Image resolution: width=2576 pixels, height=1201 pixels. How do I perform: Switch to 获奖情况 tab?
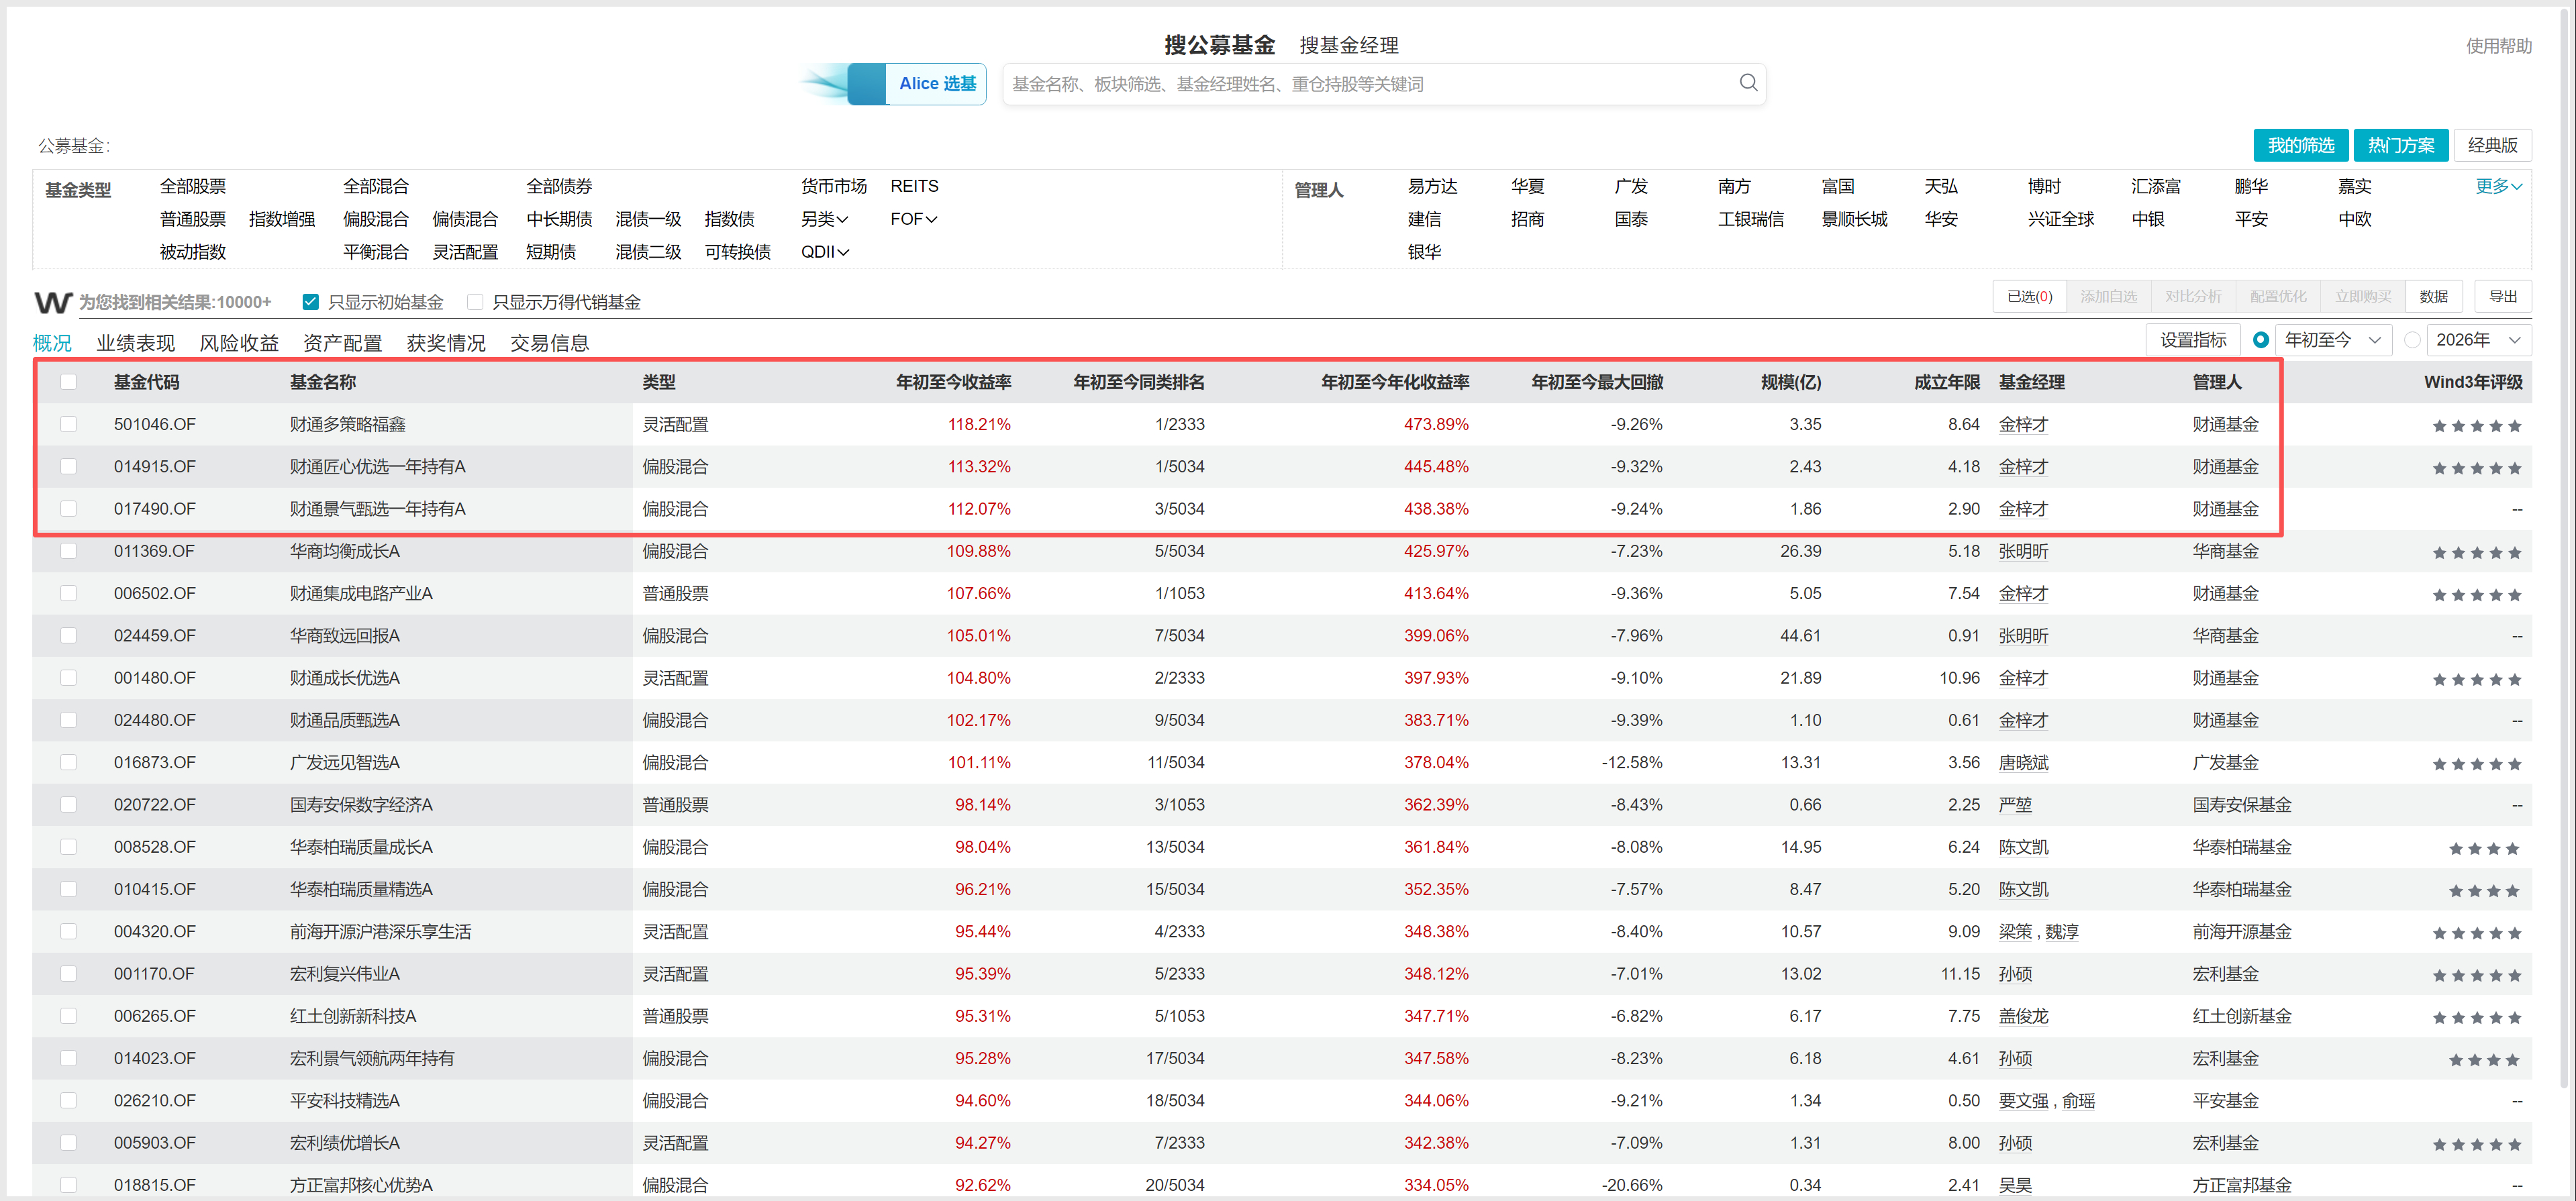pyautogui.click(x=446, y=343)
